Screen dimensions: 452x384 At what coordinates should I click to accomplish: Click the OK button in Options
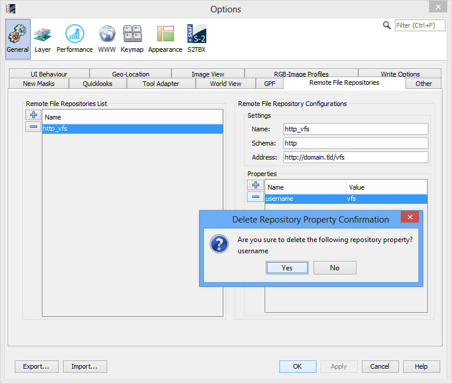(298, 366)
